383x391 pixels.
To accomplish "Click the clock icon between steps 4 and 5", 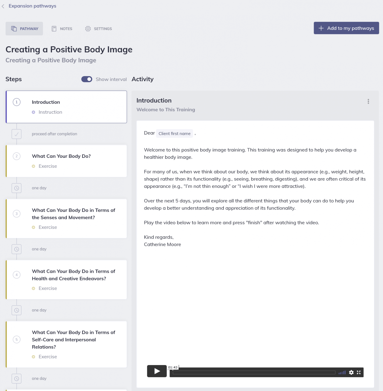I will [x=16, y=310].
